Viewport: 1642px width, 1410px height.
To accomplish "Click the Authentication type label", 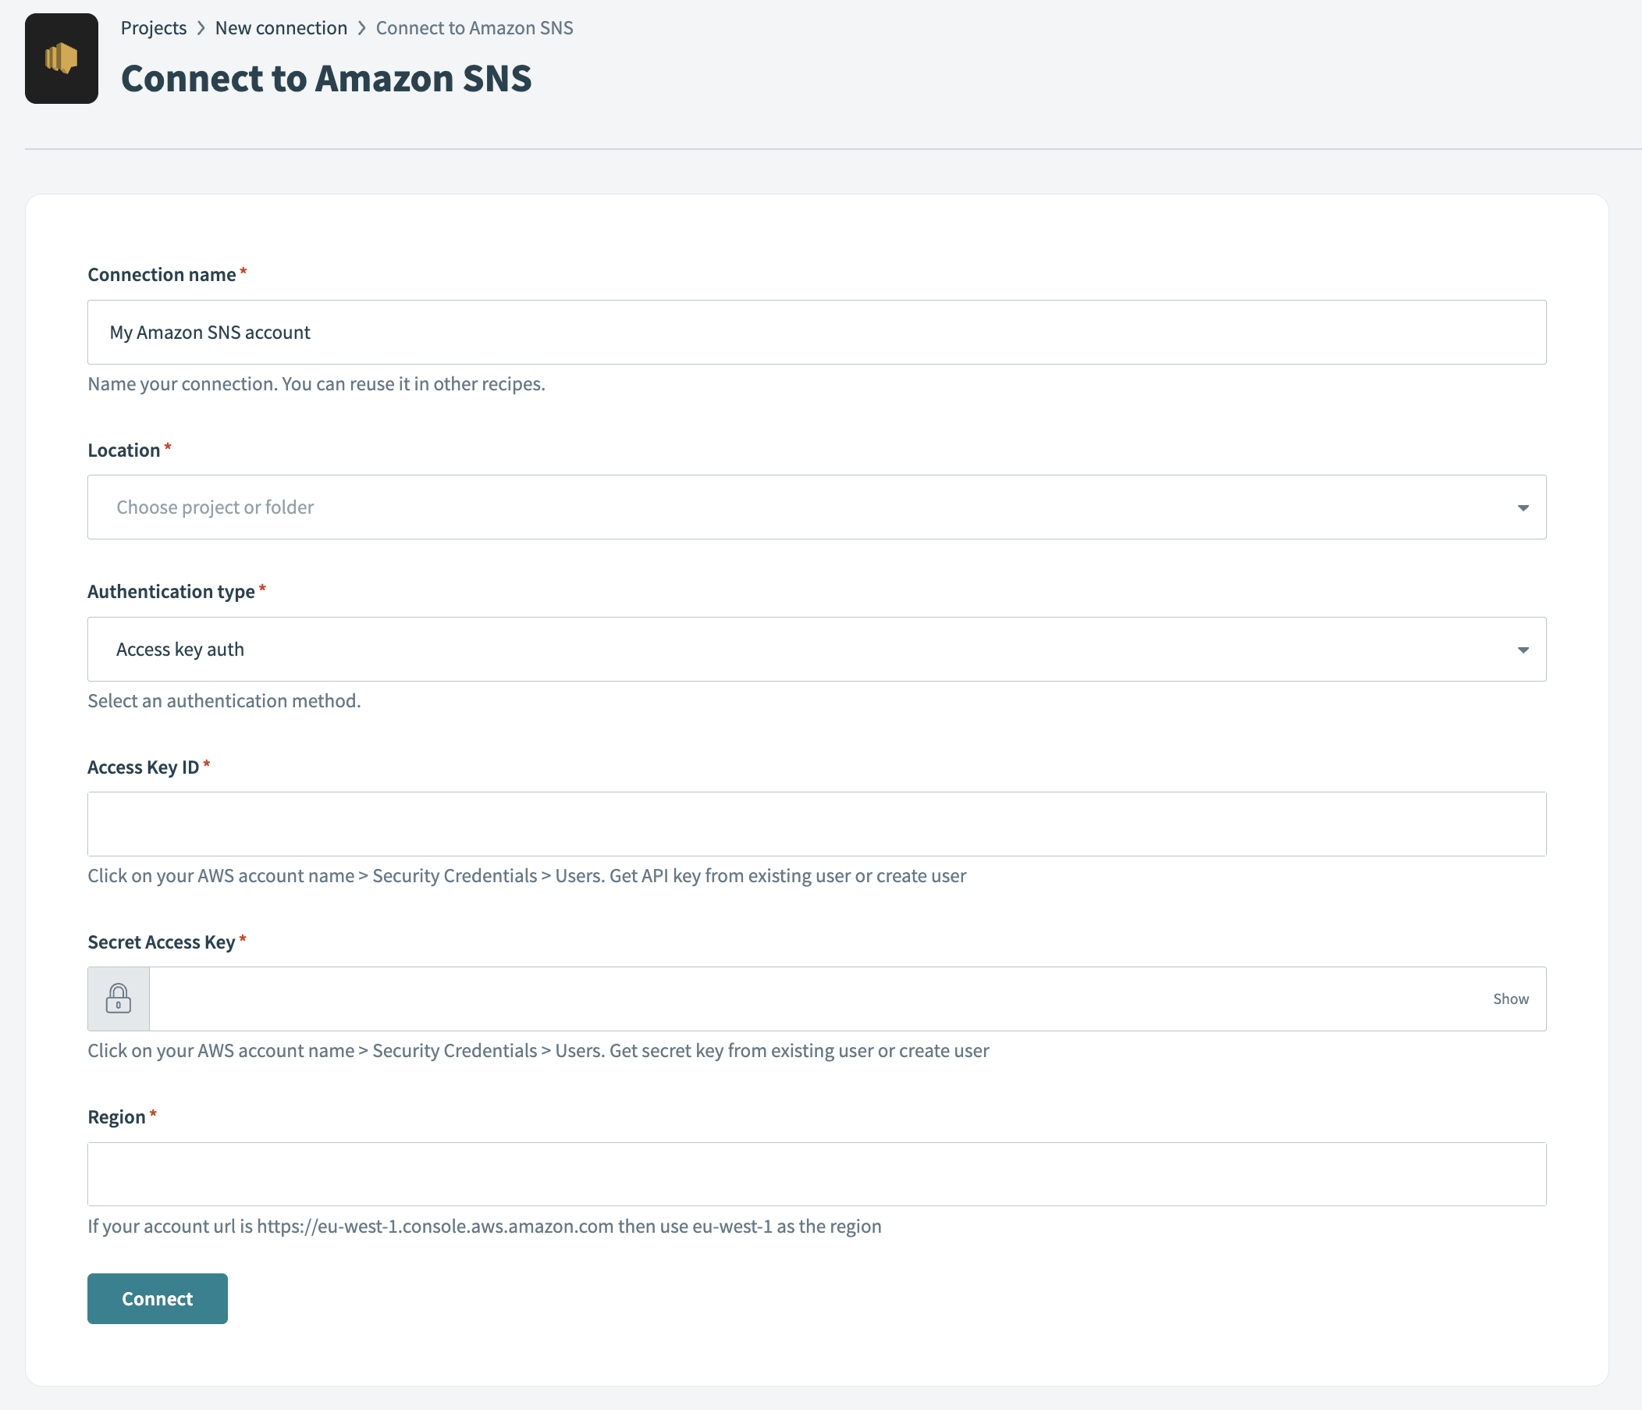I will 171,591.
